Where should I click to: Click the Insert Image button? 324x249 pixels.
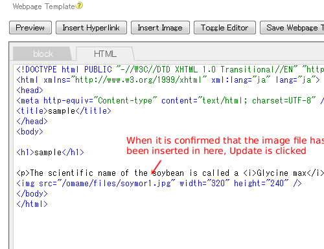click(160, 28)
